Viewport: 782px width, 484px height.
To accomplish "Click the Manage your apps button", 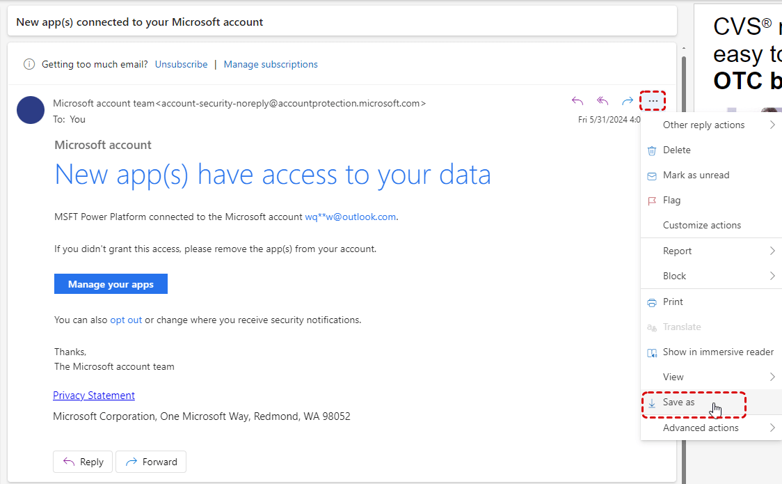I will coord(111,284).
